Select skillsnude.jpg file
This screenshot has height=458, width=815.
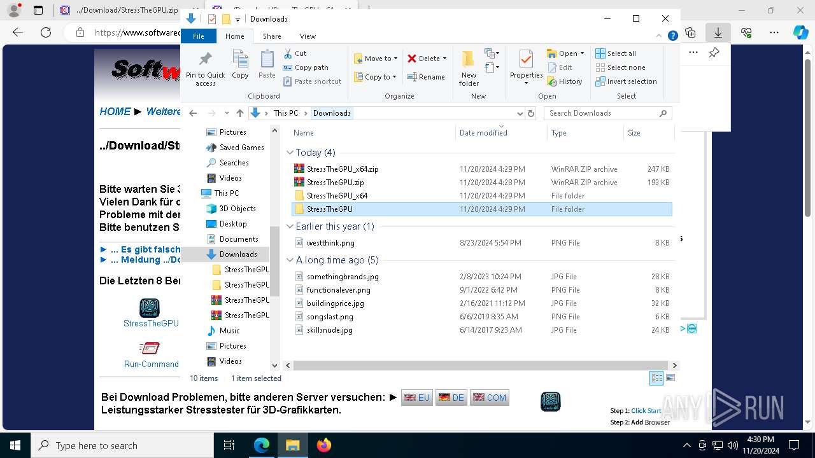482,330
